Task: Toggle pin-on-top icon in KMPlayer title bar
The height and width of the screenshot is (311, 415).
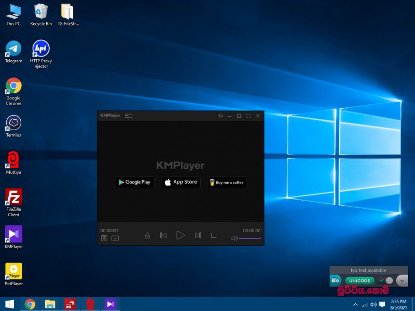Action: (x=220, y=116)
